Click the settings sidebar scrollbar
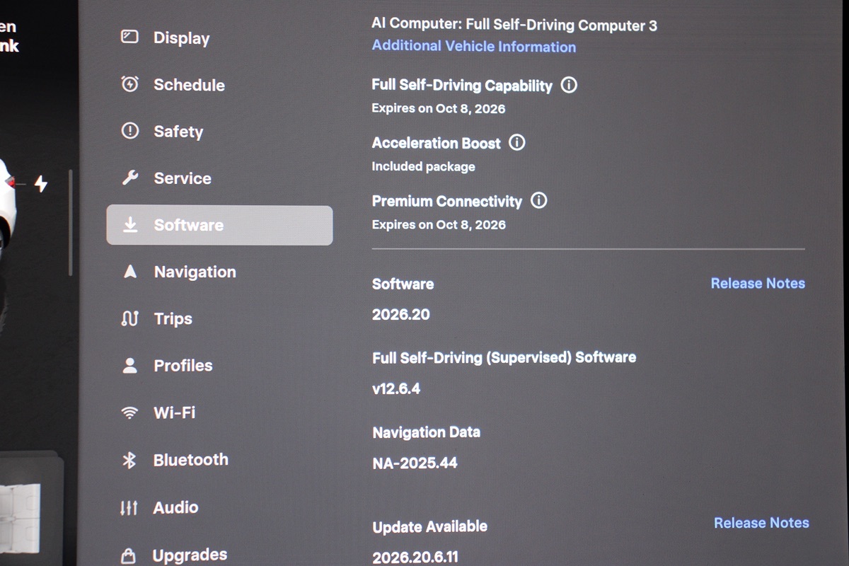 (x=70, y=222)
